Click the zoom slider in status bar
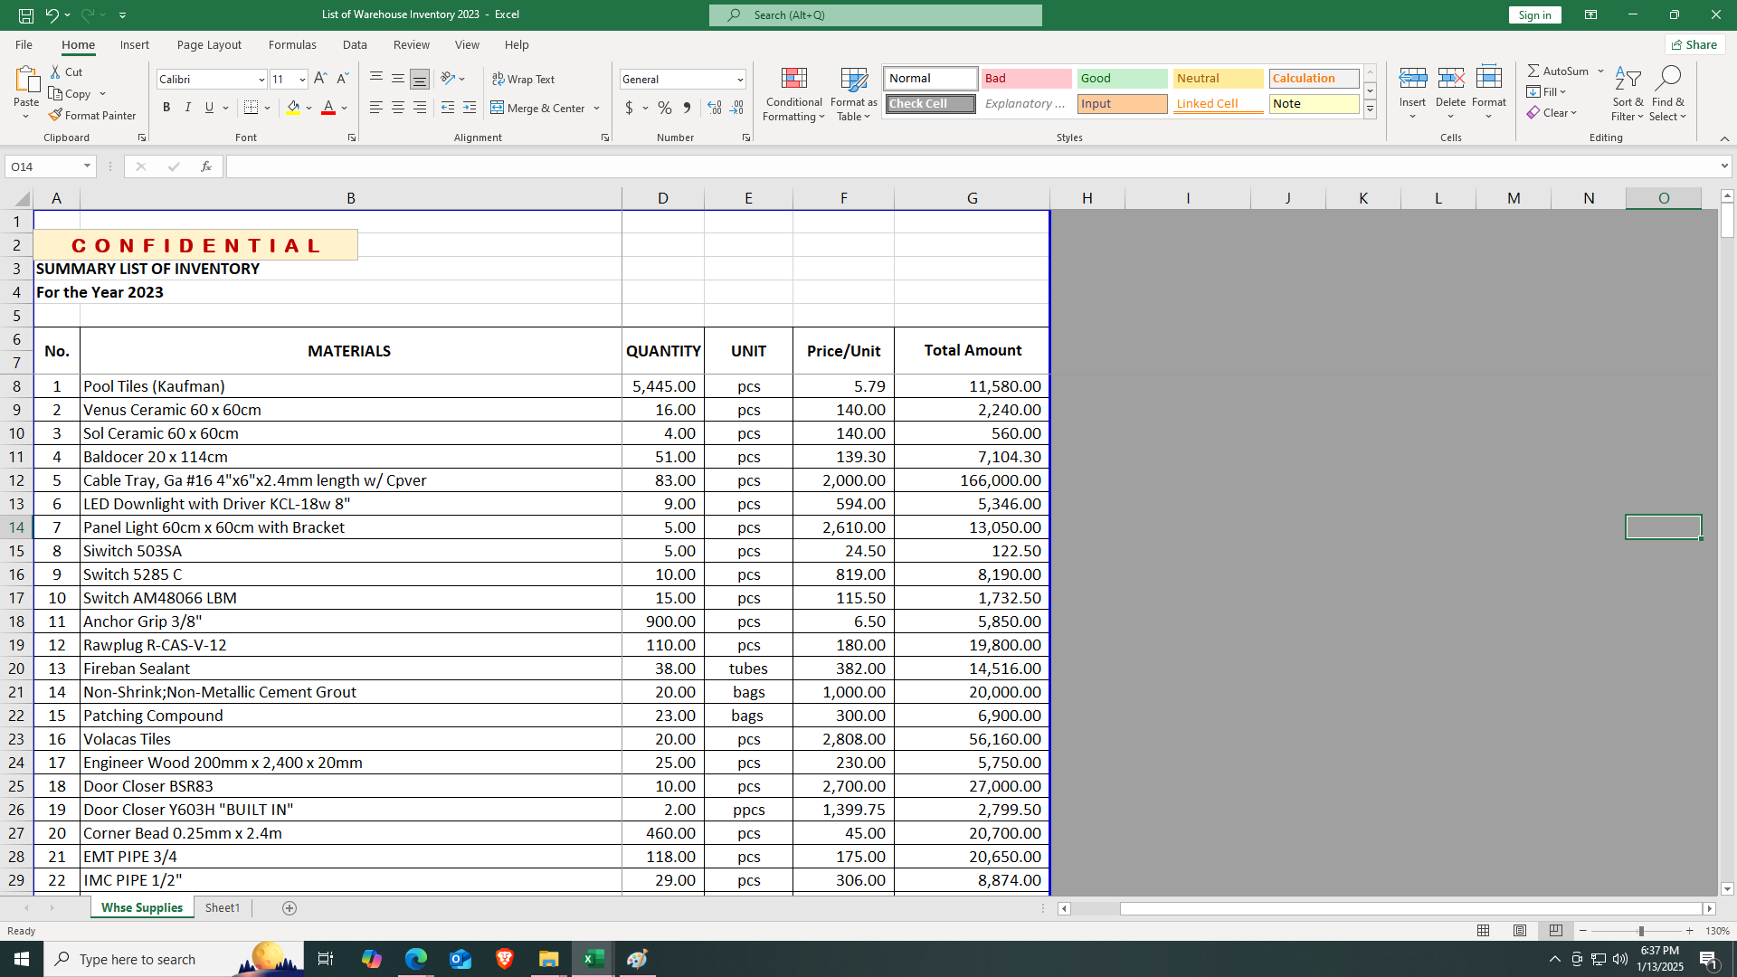Image resolution: width=1737 pixels, height=977 pixels. (x=1640, y=931)
